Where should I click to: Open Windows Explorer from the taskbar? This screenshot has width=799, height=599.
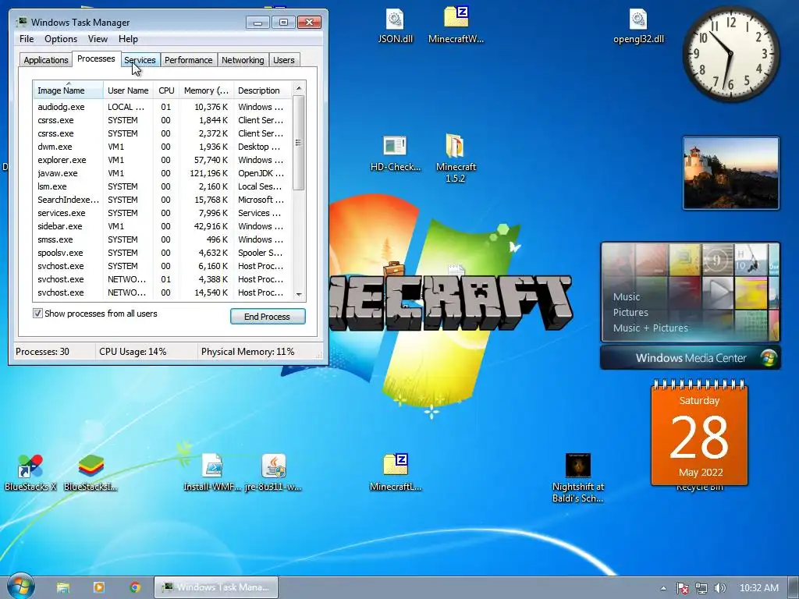click(62, 587)
